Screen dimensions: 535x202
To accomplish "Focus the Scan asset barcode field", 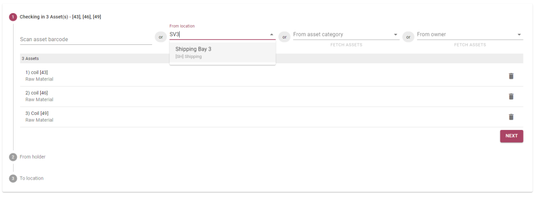I will (86, 39).
